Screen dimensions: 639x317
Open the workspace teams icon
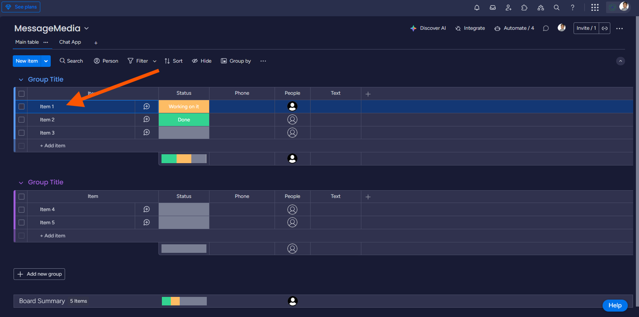pos(541,7)
